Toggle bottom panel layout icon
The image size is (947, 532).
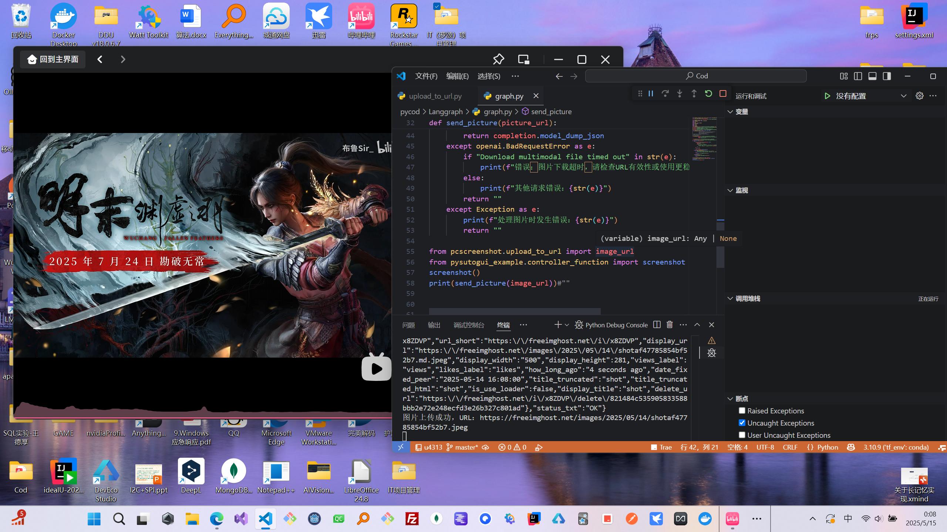click(872, 76)
